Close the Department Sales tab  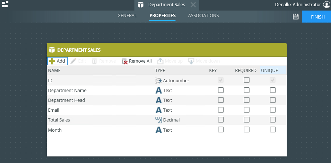pos(193,5)
